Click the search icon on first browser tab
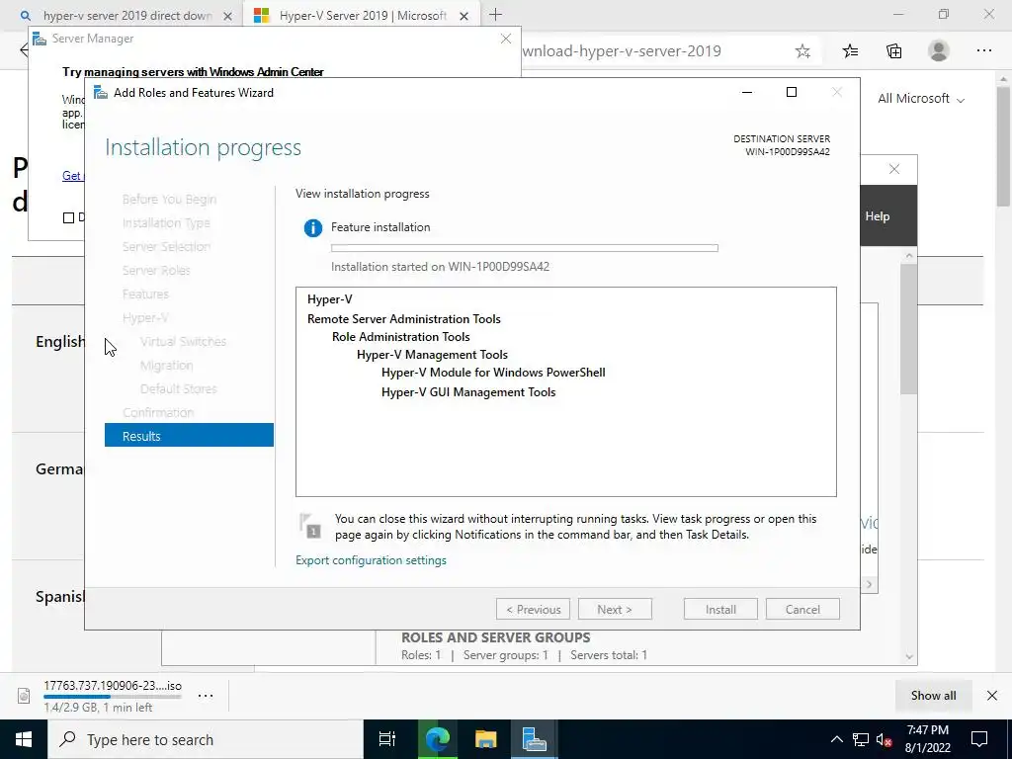Viewport: 1012px width, 759px height. [x=25, y=15]
